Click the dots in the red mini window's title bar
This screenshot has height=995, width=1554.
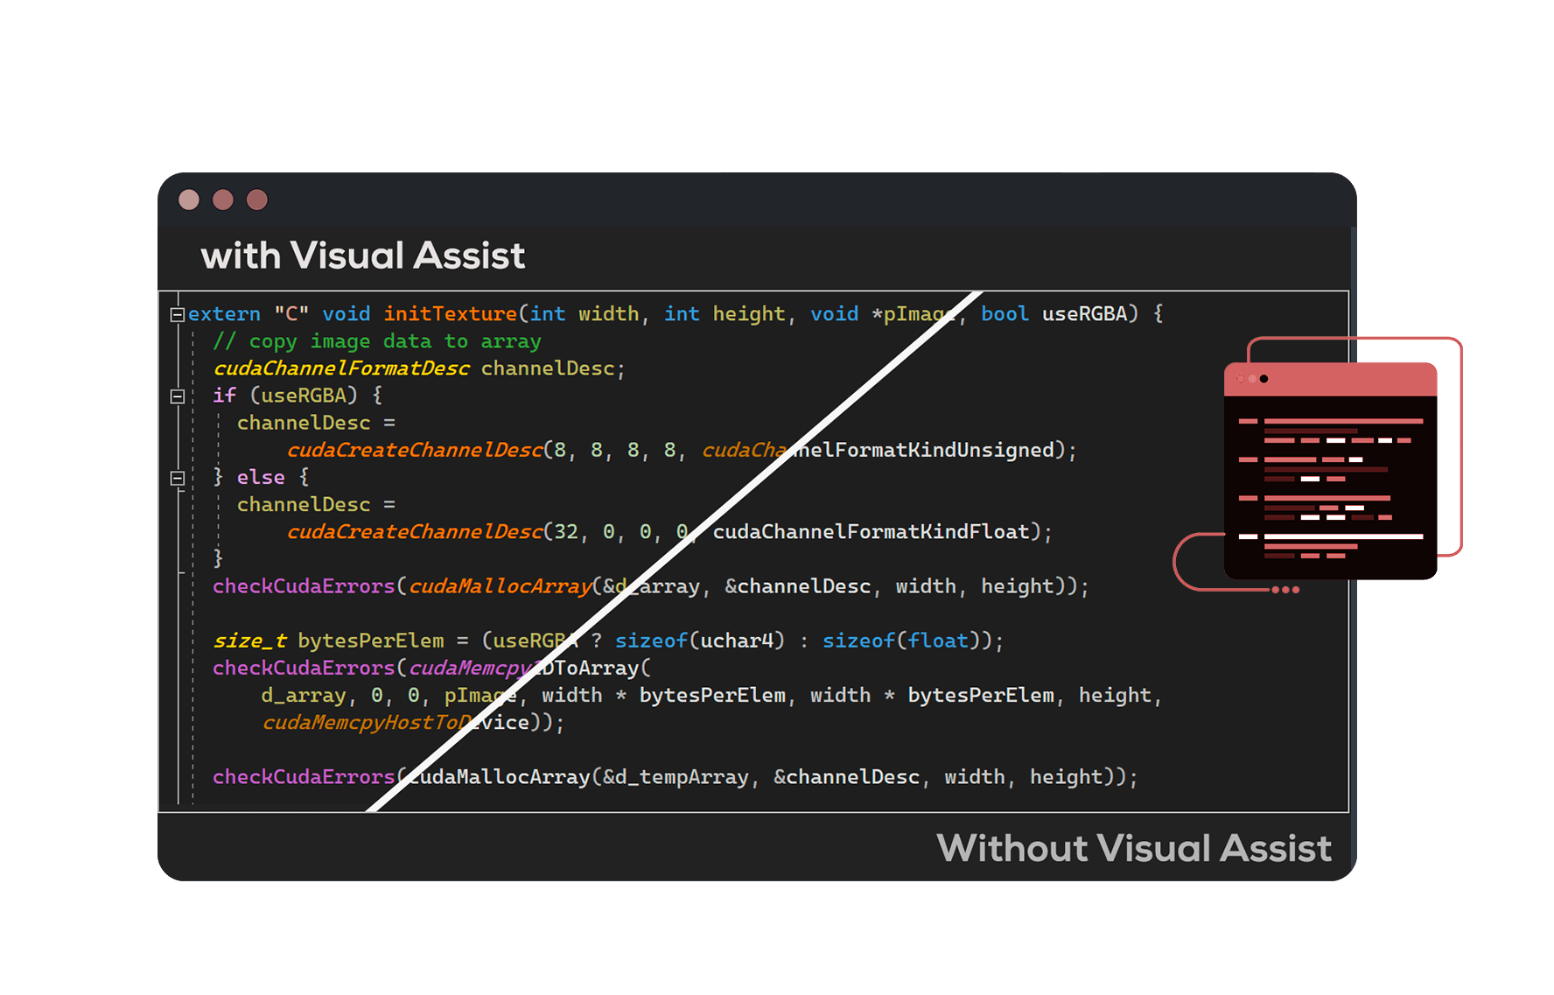pyautogui.click(x=1251, y=379)
